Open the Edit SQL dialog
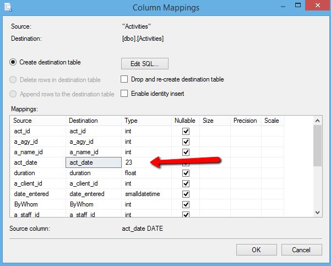The height and width of the screenshot is (266, 331). coord(144,63)
